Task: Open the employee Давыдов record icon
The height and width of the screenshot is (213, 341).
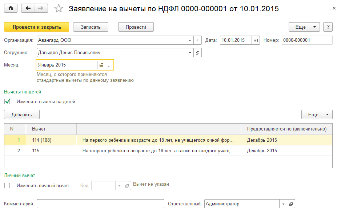Action: click(x=198, y=53)
